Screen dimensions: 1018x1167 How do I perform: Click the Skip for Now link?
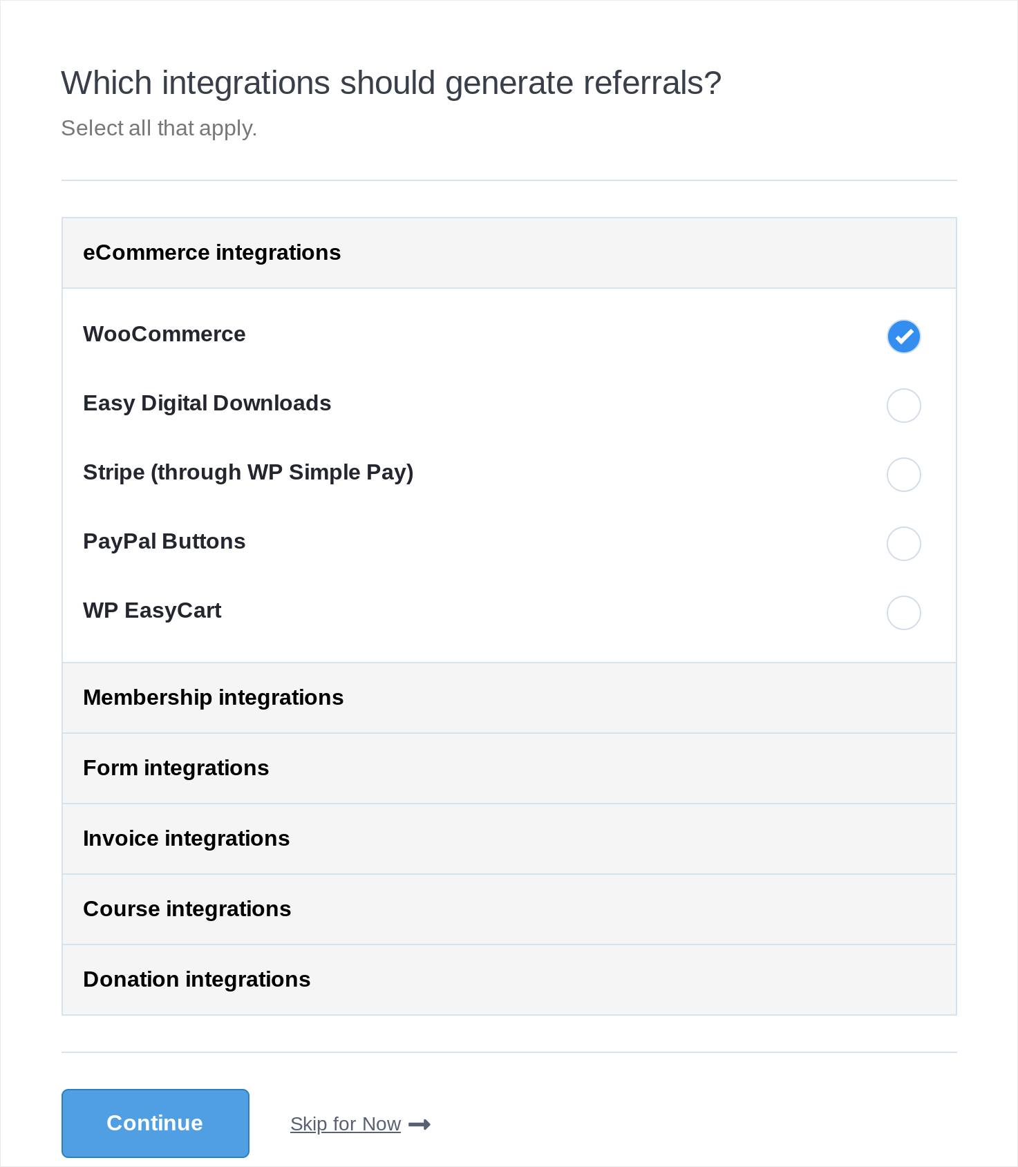click(345, 1124)
